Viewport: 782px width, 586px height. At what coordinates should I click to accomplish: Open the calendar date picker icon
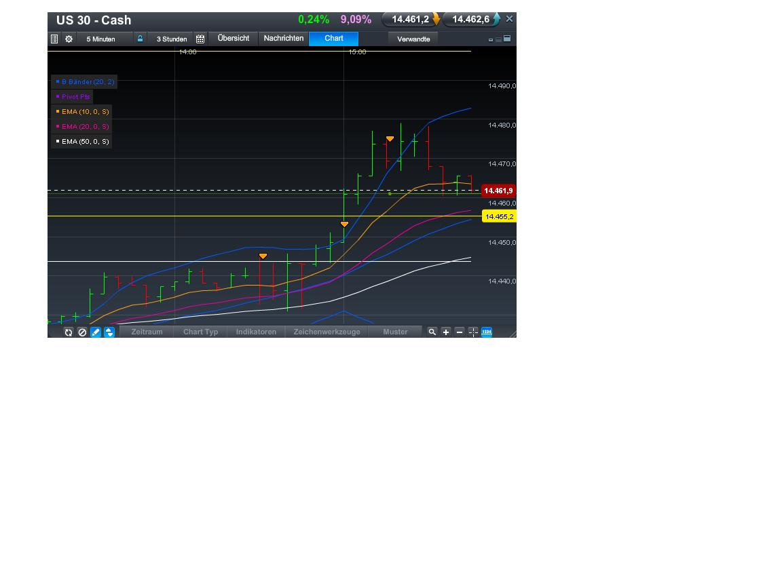click(x=200, y=39)
